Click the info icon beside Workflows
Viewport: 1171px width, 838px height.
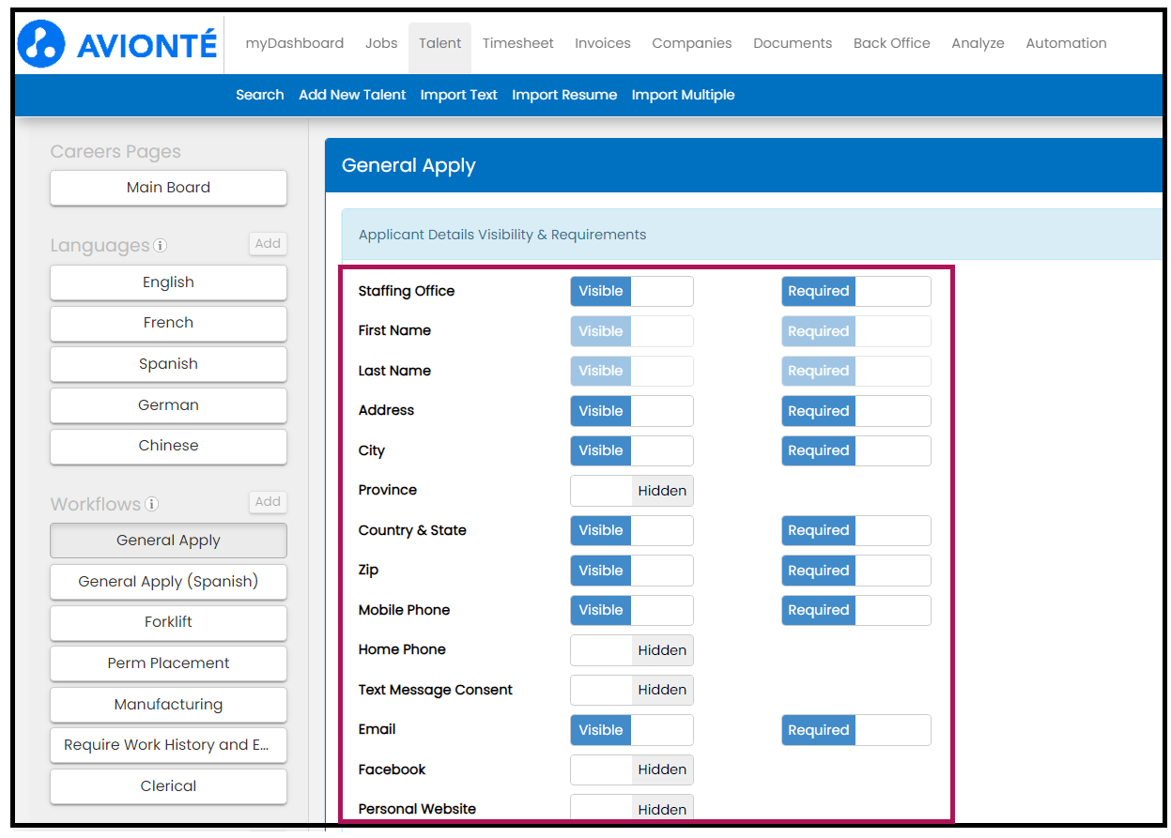(151, 505)
